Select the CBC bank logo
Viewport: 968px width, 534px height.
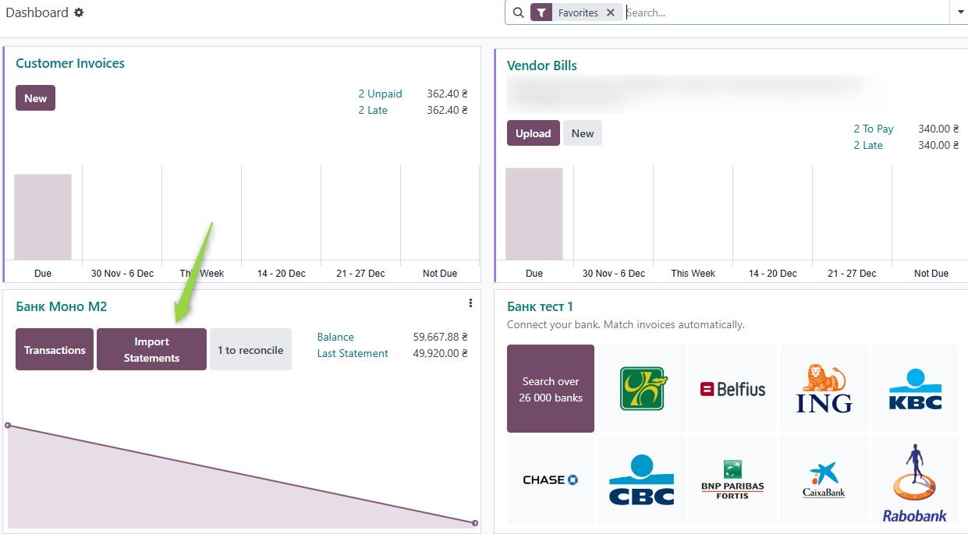tap(641, 479)
